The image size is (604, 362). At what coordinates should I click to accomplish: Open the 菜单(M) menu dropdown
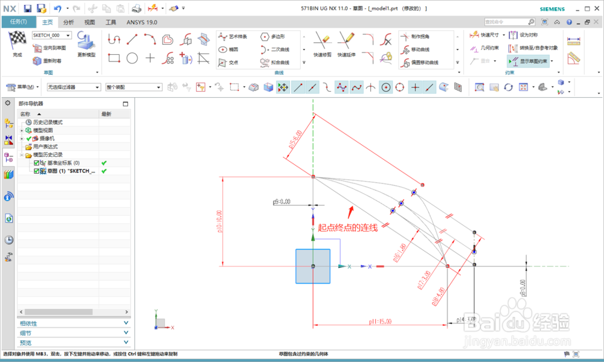23,87
